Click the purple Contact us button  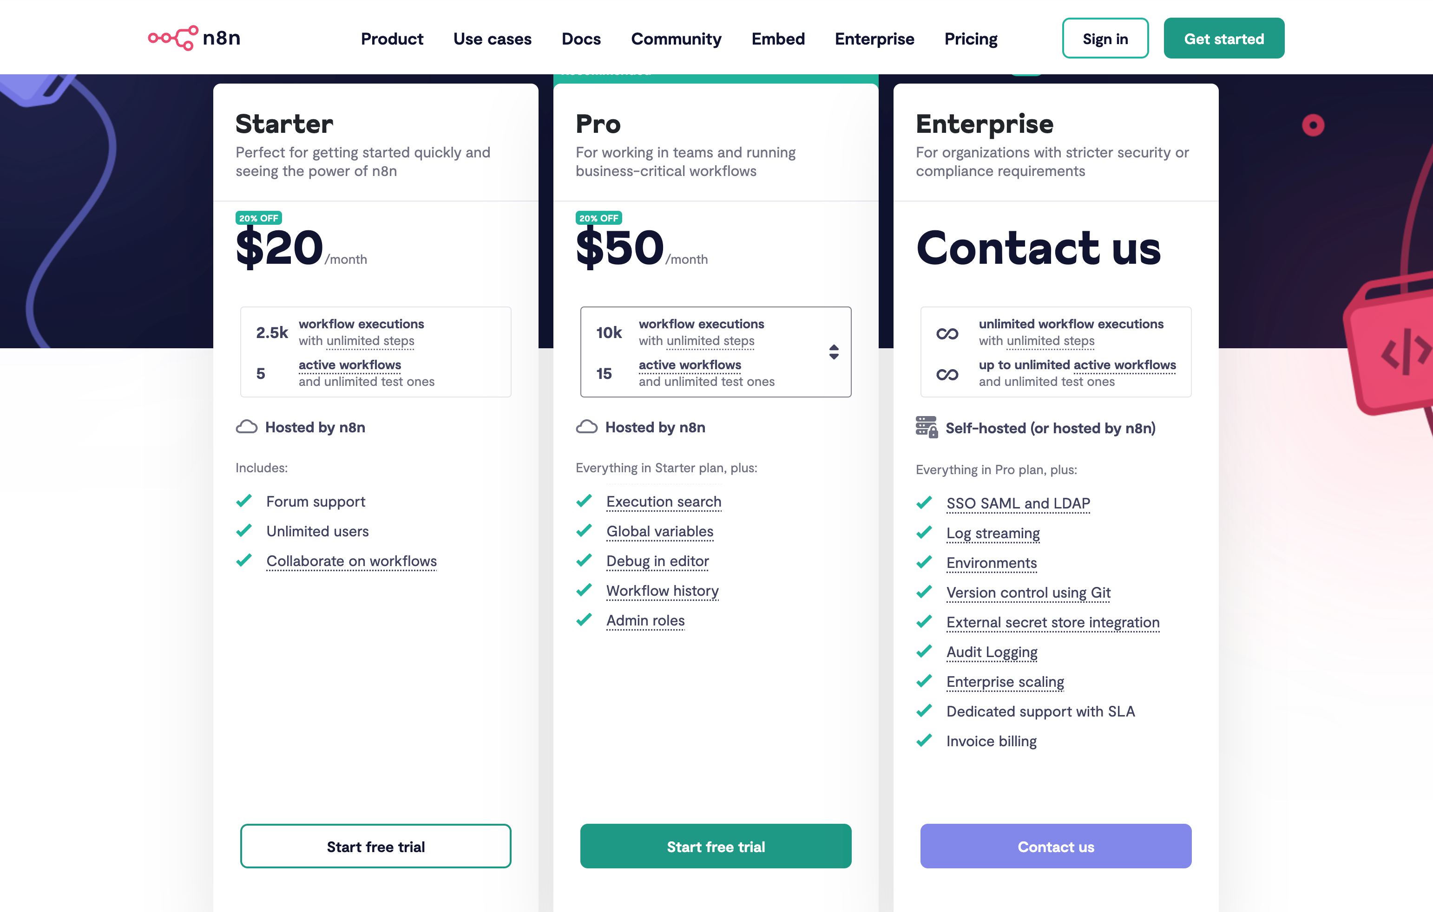(x=1056, y=846)
